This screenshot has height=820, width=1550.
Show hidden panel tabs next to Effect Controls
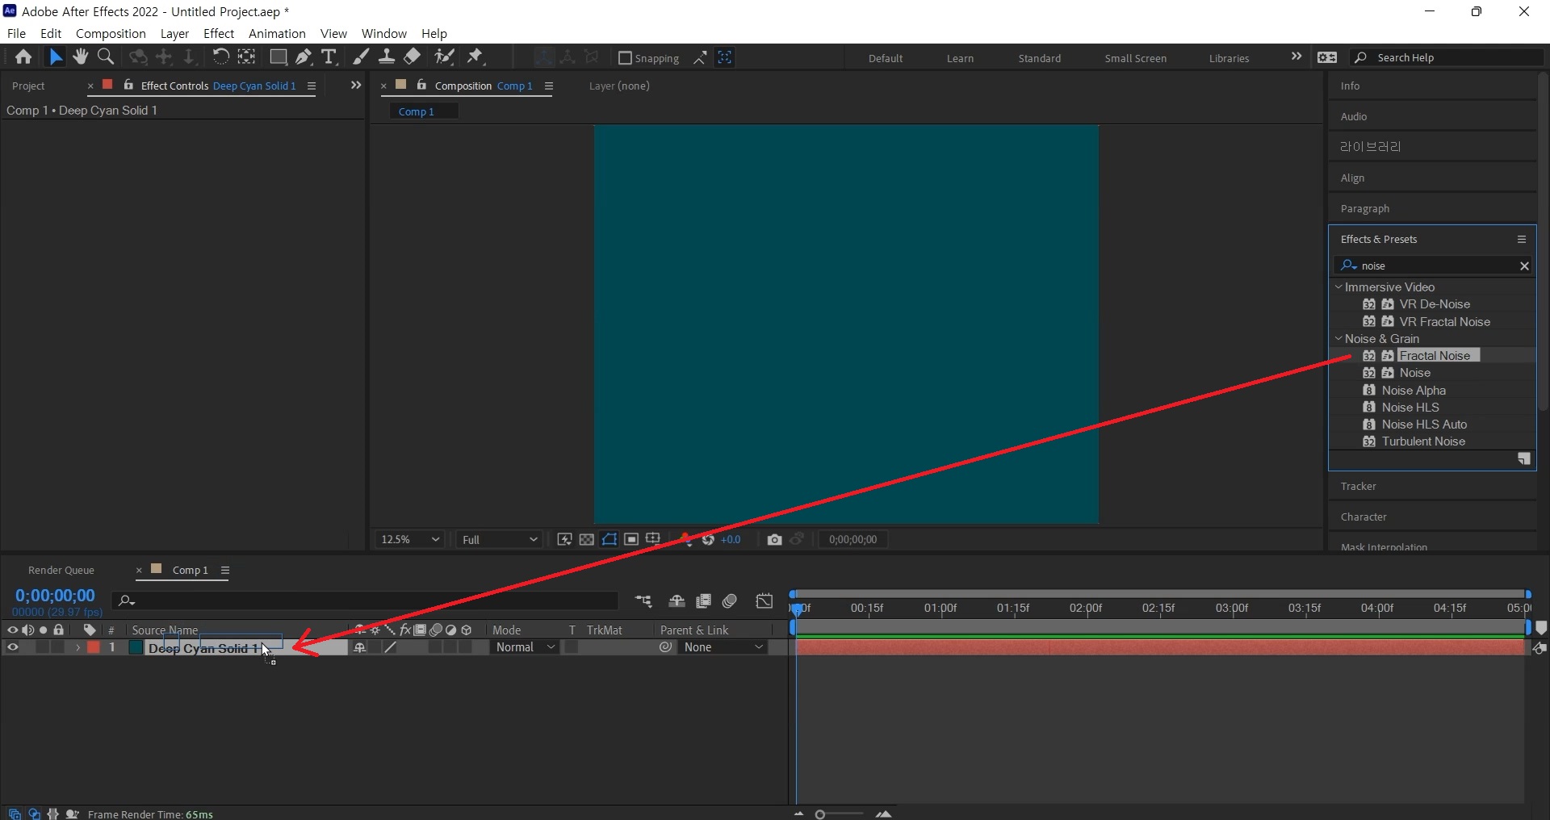tap(355, 86)
